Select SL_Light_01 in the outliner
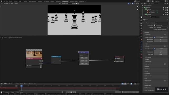This screenshot has height=95, width=169. [x=152, y=11]
